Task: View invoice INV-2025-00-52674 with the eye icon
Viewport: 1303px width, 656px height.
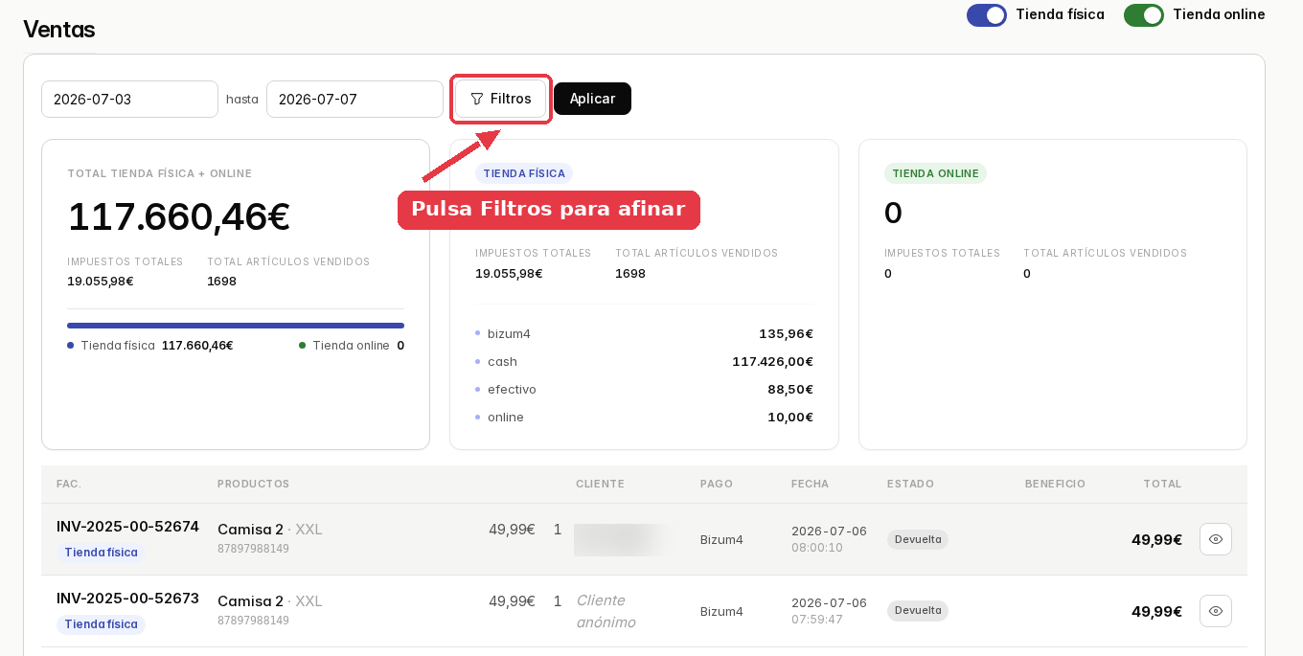Action: pyautogui.click(x=1216, y=539)
